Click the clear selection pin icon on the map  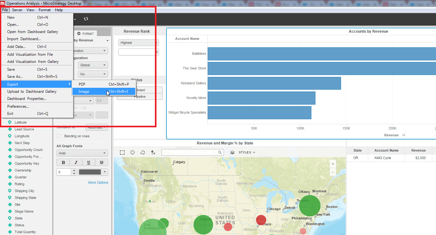tap(153, 153)
